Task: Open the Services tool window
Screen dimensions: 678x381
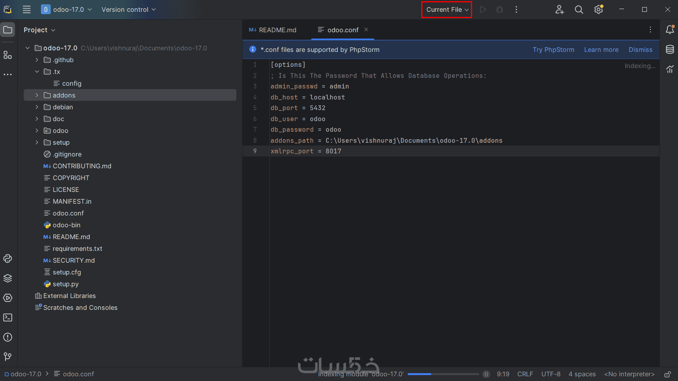Action: (8, 298)
